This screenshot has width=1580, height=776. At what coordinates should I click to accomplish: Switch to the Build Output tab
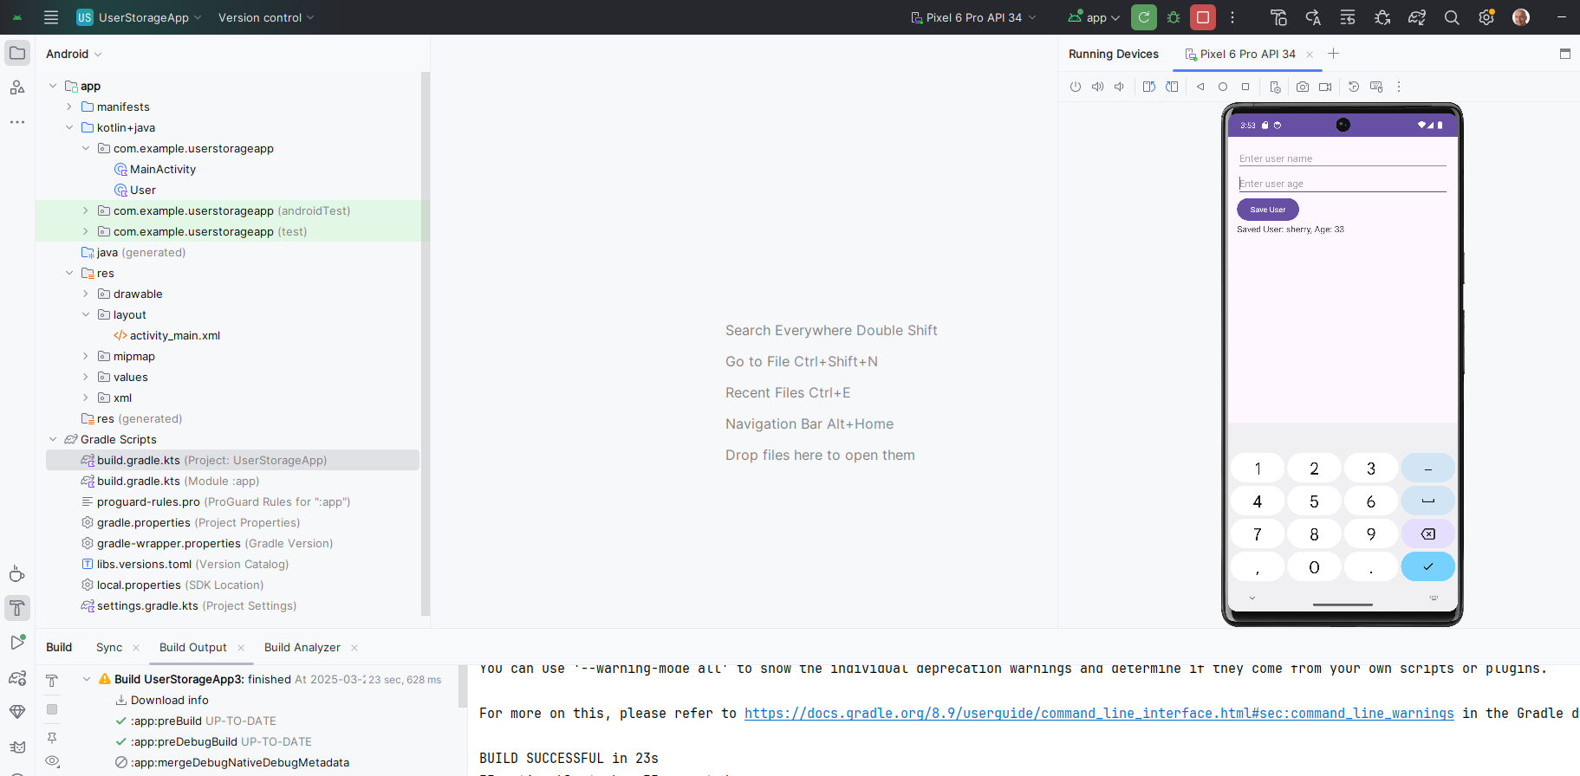click(192, 647)
